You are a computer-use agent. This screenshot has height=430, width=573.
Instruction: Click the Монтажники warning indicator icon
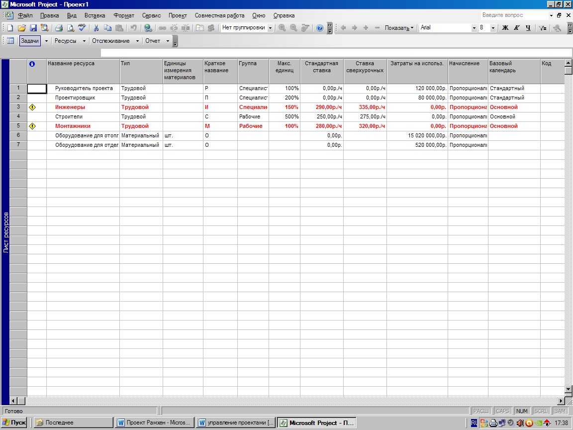pyautogui.click(x=32, y=126)
